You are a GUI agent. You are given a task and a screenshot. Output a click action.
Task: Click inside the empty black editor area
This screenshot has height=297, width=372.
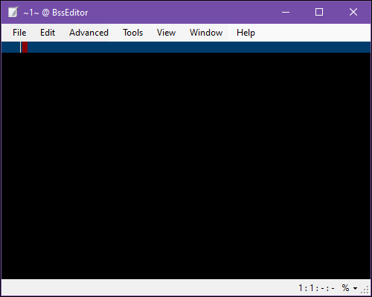click(x=186, y=166)
